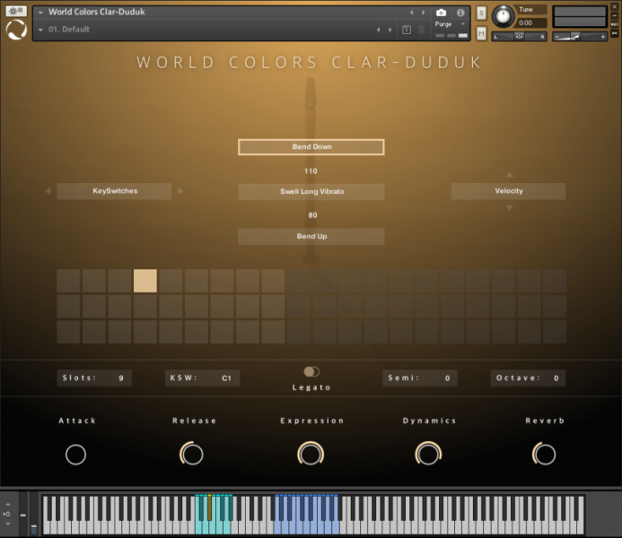Click the aux sends button

pos(614,24)
